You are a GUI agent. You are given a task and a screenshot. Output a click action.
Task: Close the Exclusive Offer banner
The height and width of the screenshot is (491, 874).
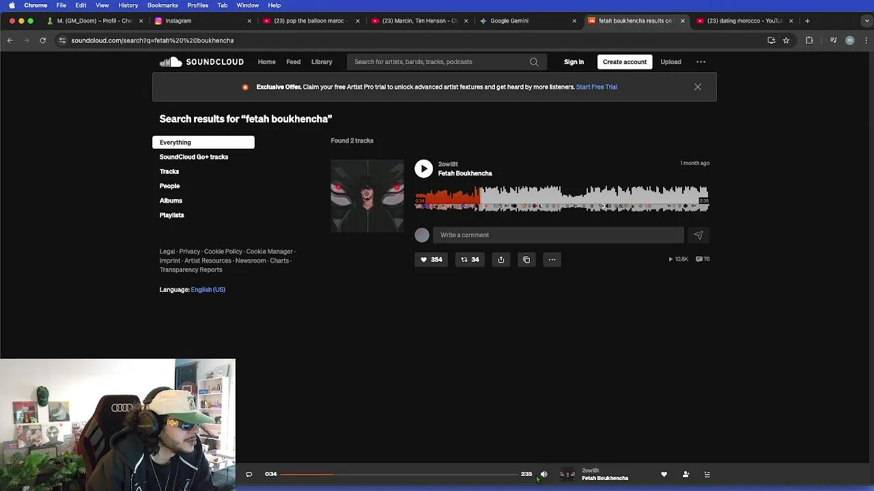[697, 87]
